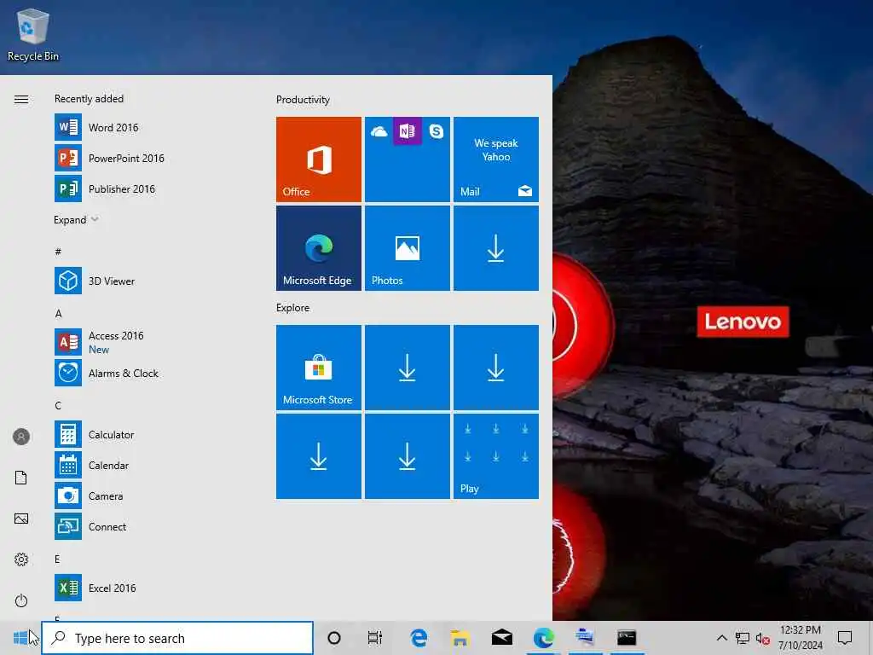Open the user account menu
This screenshot has width=873, height=655.
(21, 437)
